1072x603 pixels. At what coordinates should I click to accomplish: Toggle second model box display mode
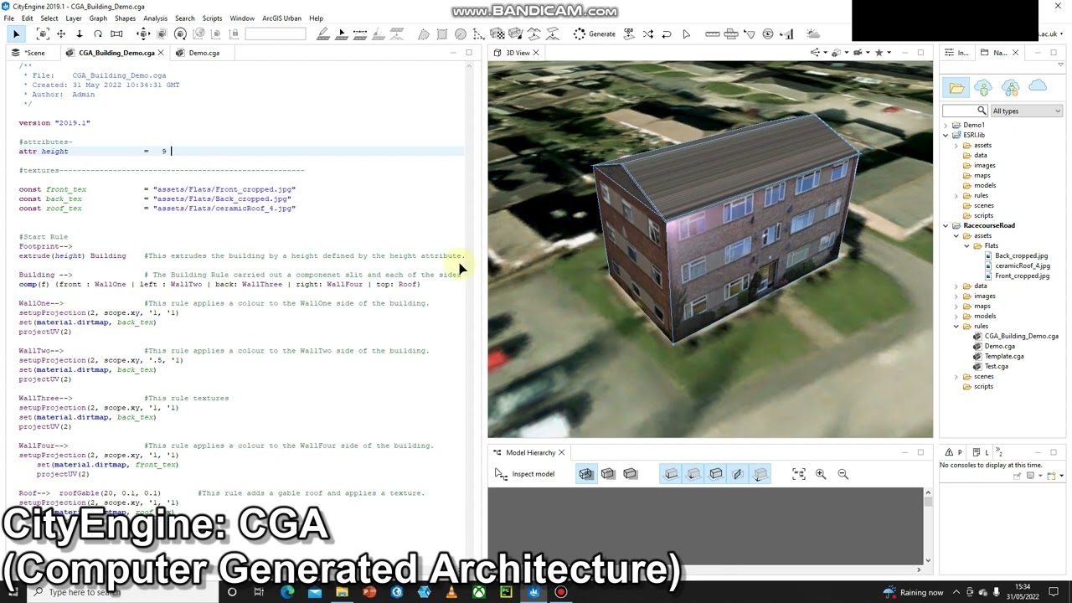tap(608, 474)
